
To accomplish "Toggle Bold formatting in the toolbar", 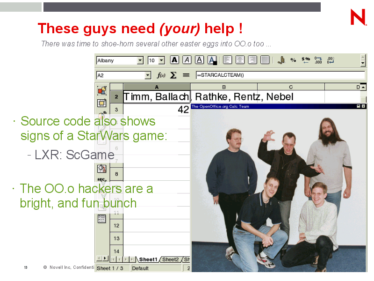I will [x=174, y=60].
